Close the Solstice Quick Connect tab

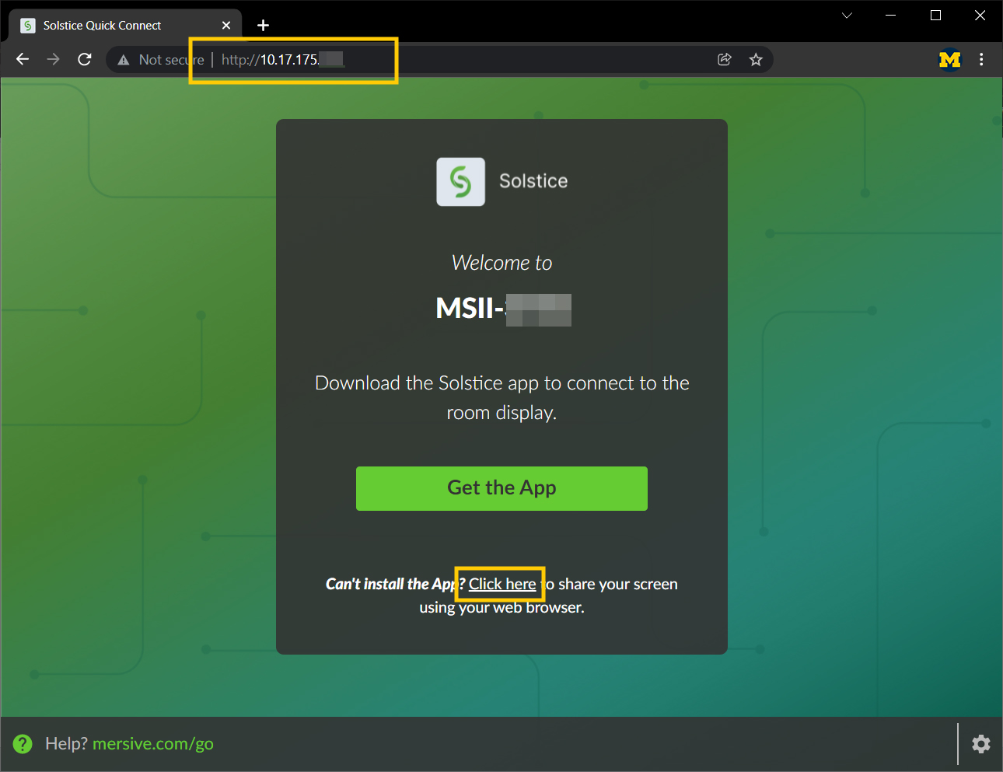click(x=226, y=26)
